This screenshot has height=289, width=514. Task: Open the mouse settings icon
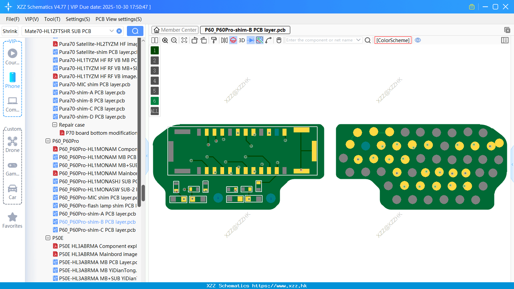279,40
